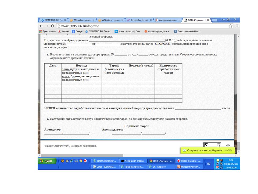Switch to the Lister taskbar button
The image size is (258, 194).
tap(105, 167)
